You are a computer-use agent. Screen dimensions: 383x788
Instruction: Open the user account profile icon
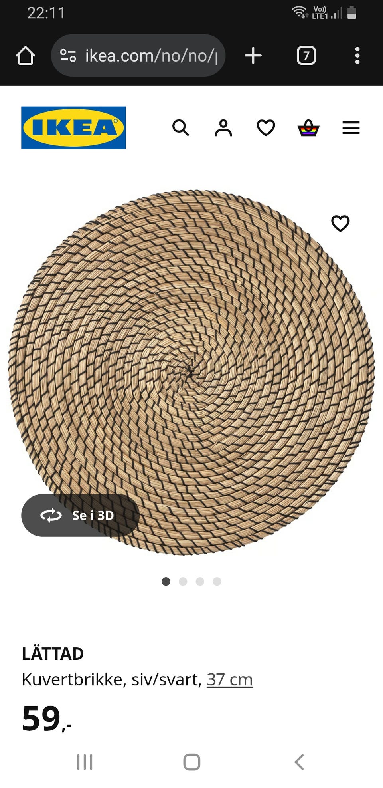point(223,128)
